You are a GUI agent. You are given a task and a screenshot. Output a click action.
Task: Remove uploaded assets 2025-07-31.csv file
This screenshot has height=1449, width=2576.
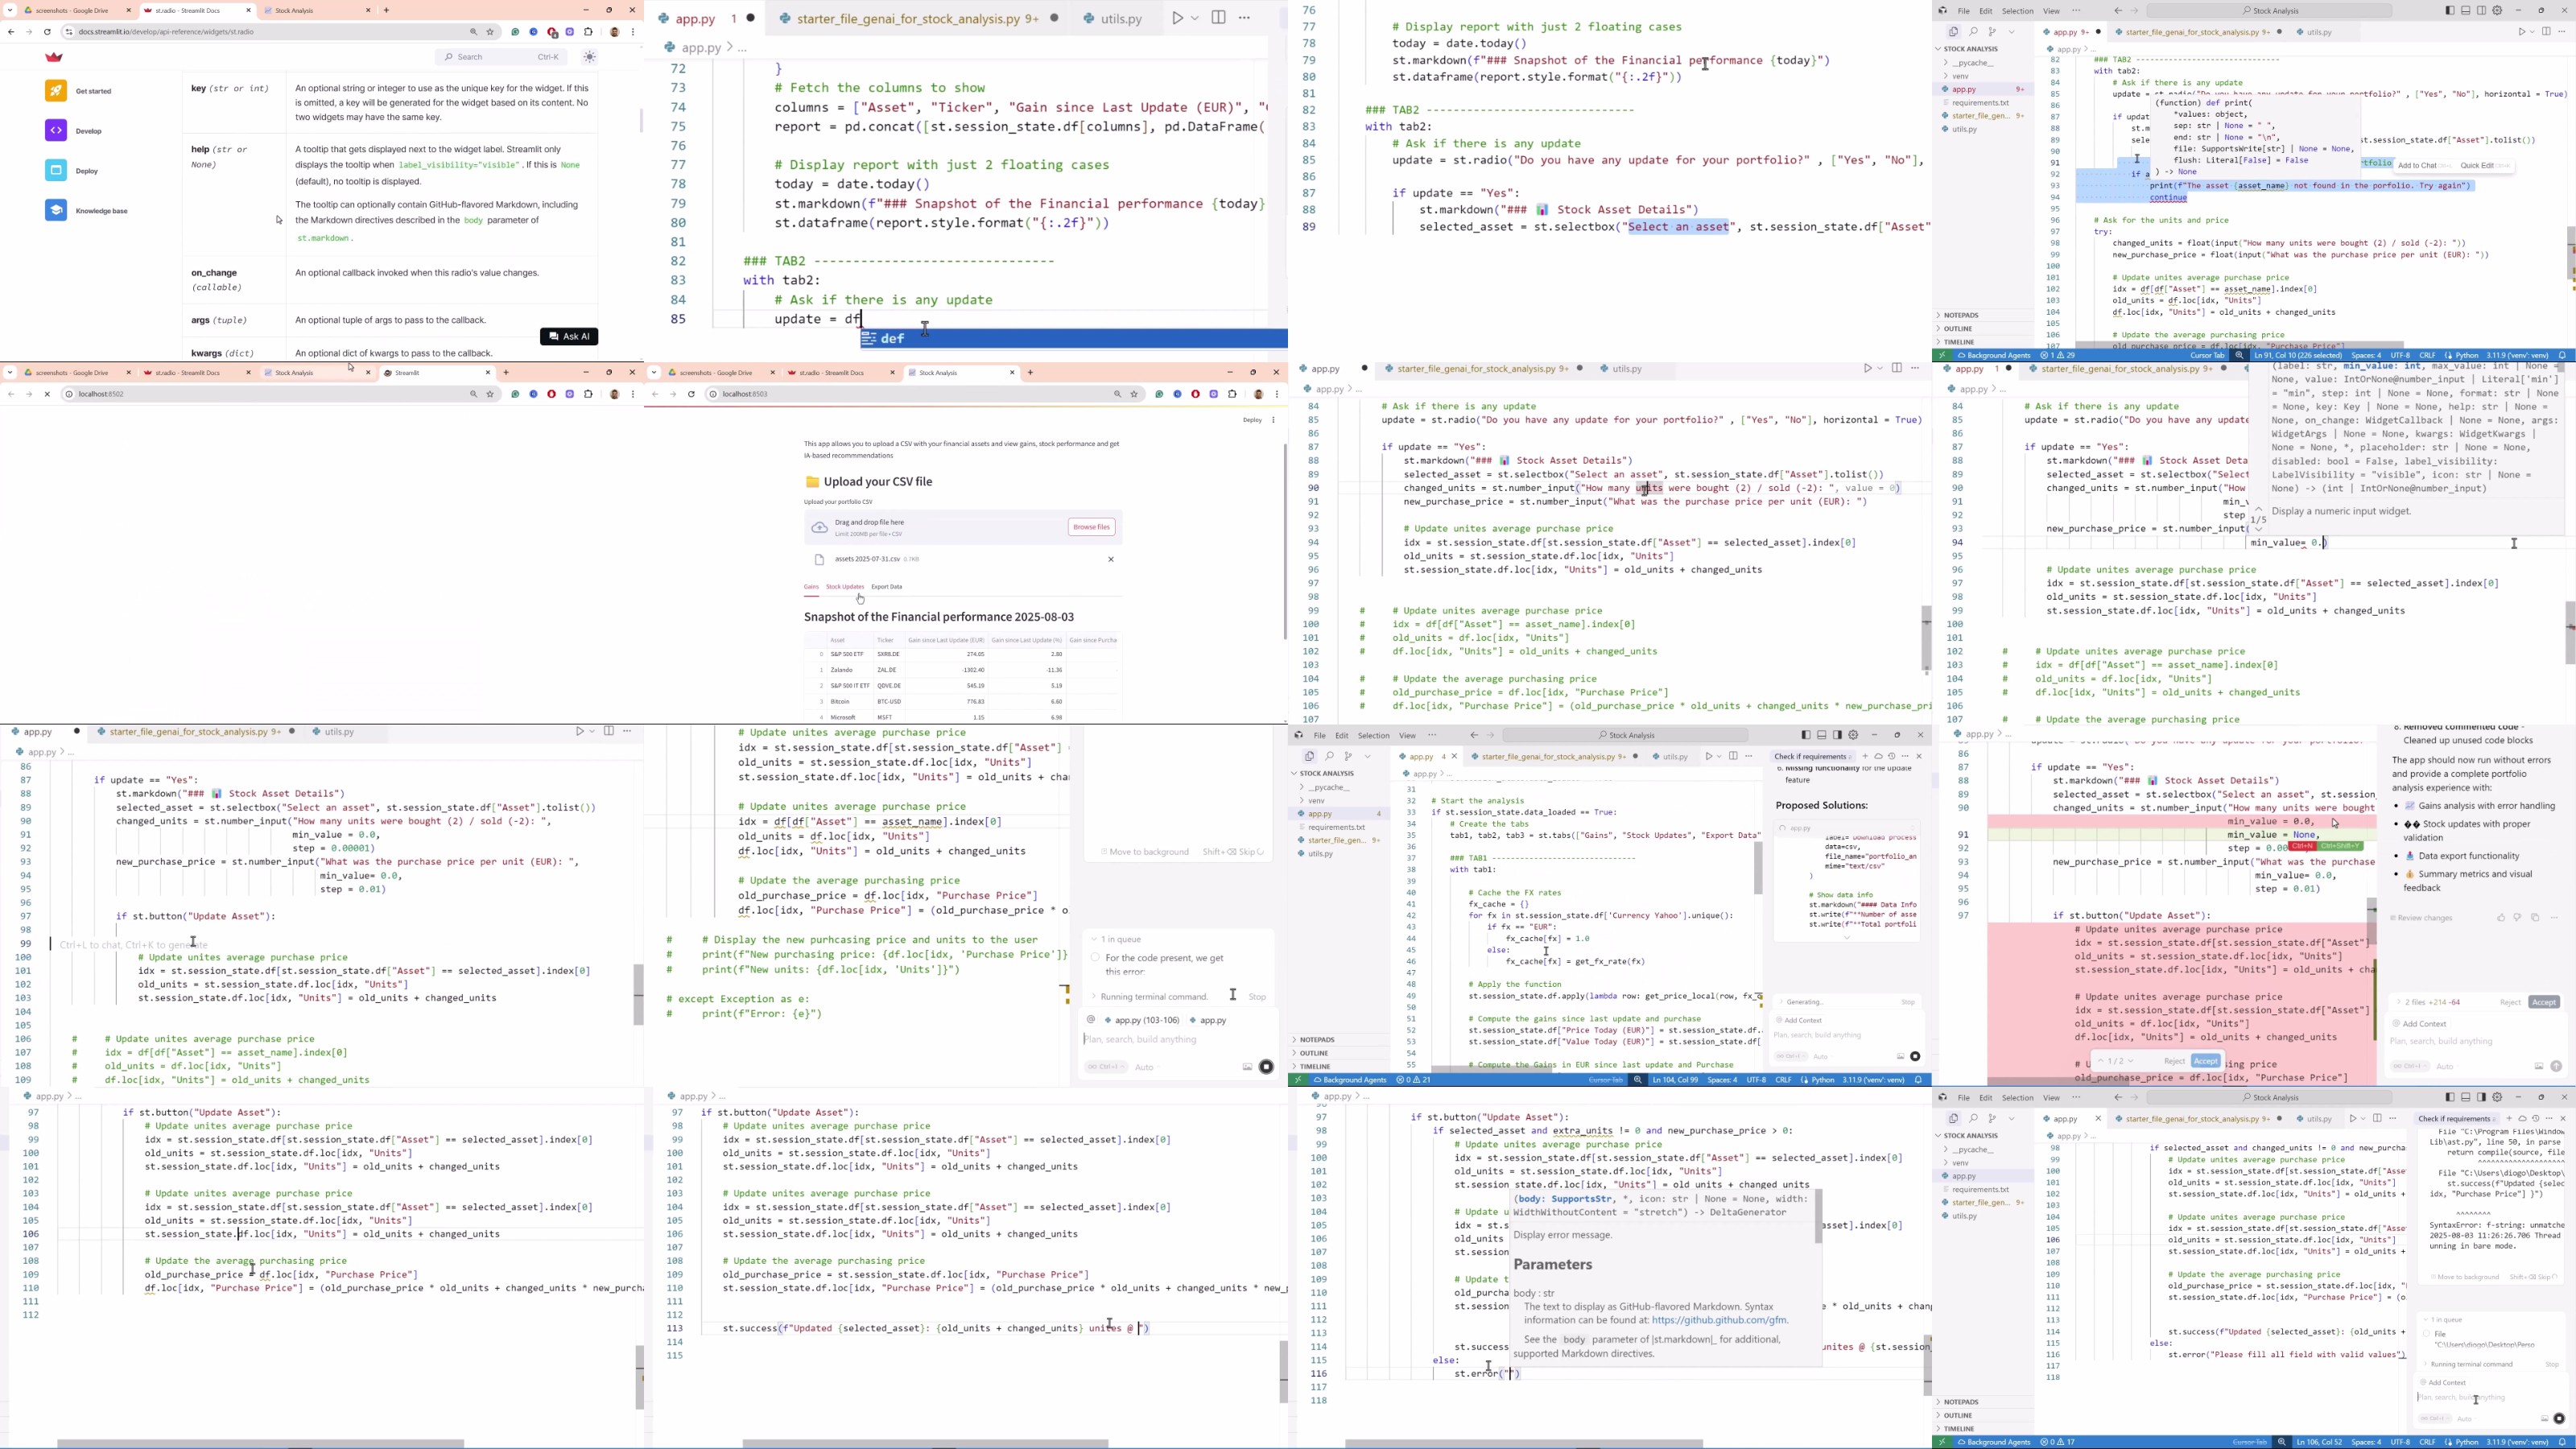[x=1110, y=559]
